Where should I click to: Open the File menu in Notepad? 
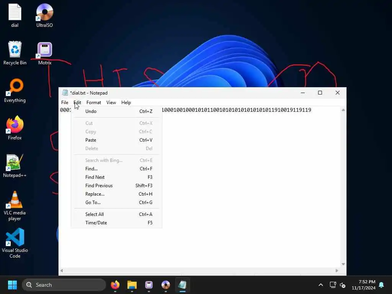[x=65, y=103]
